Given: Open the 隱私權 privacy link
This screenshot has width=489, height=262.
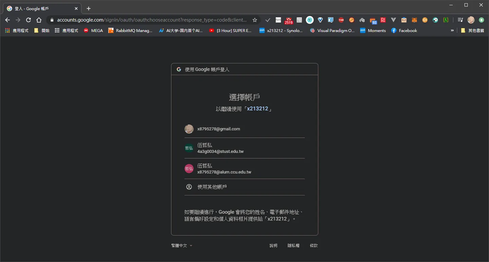Looking at the screenshot, I should 293,245.
